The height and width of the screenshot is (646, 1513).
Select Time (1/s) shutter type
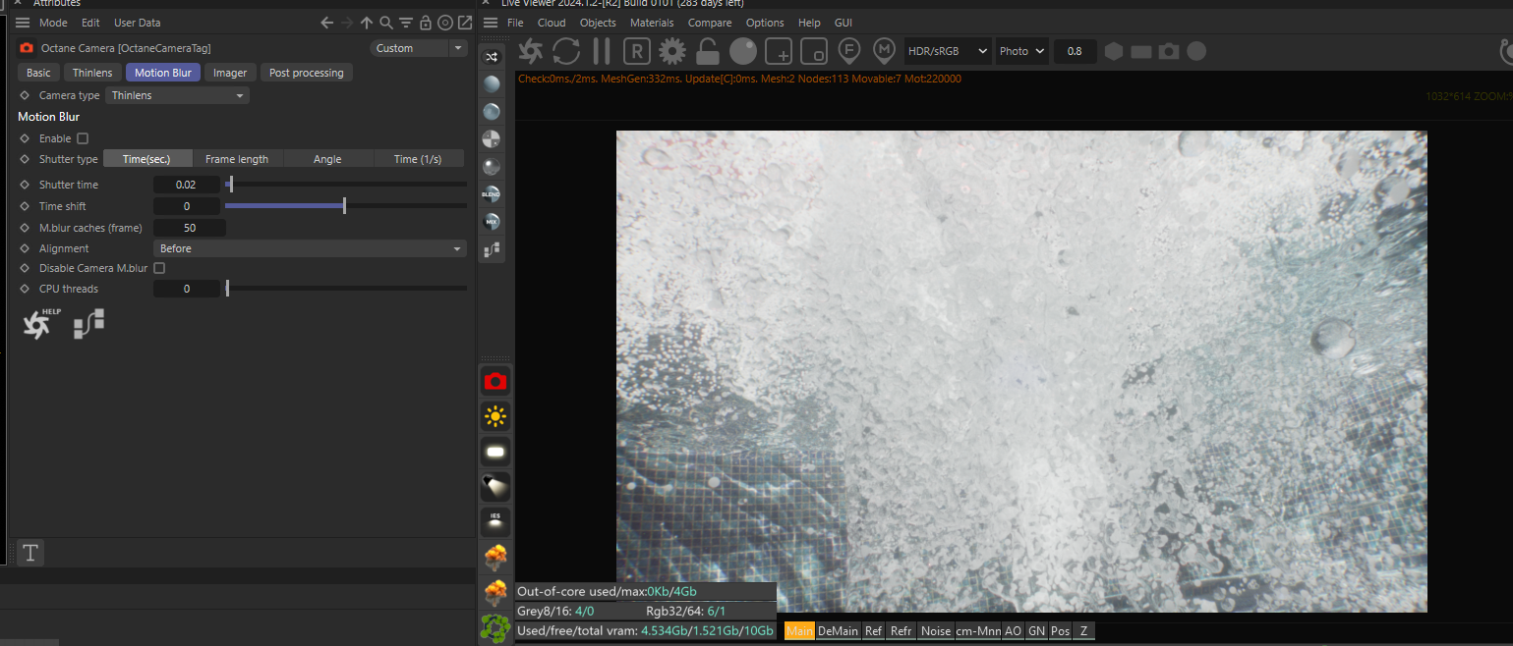(418, 159)
